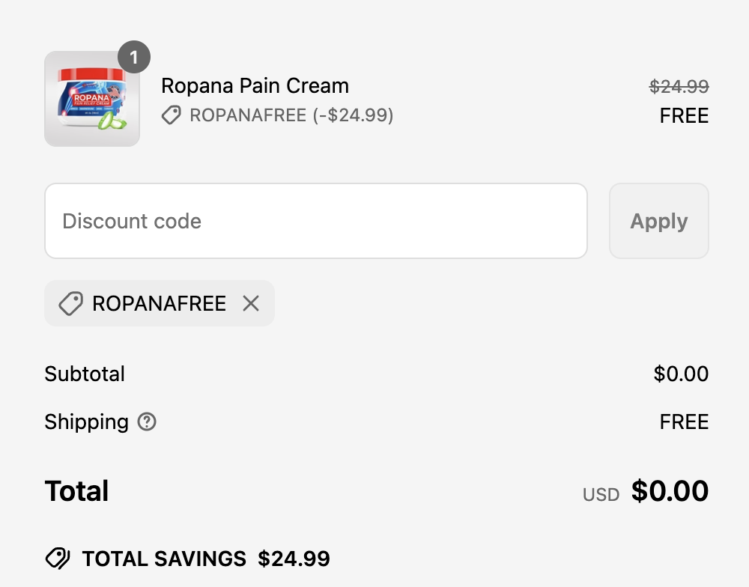Click the Ropana Pain Cream product title
Viewport: 749px width, 587px height.
pyautogui.click(x=255, y=86)
